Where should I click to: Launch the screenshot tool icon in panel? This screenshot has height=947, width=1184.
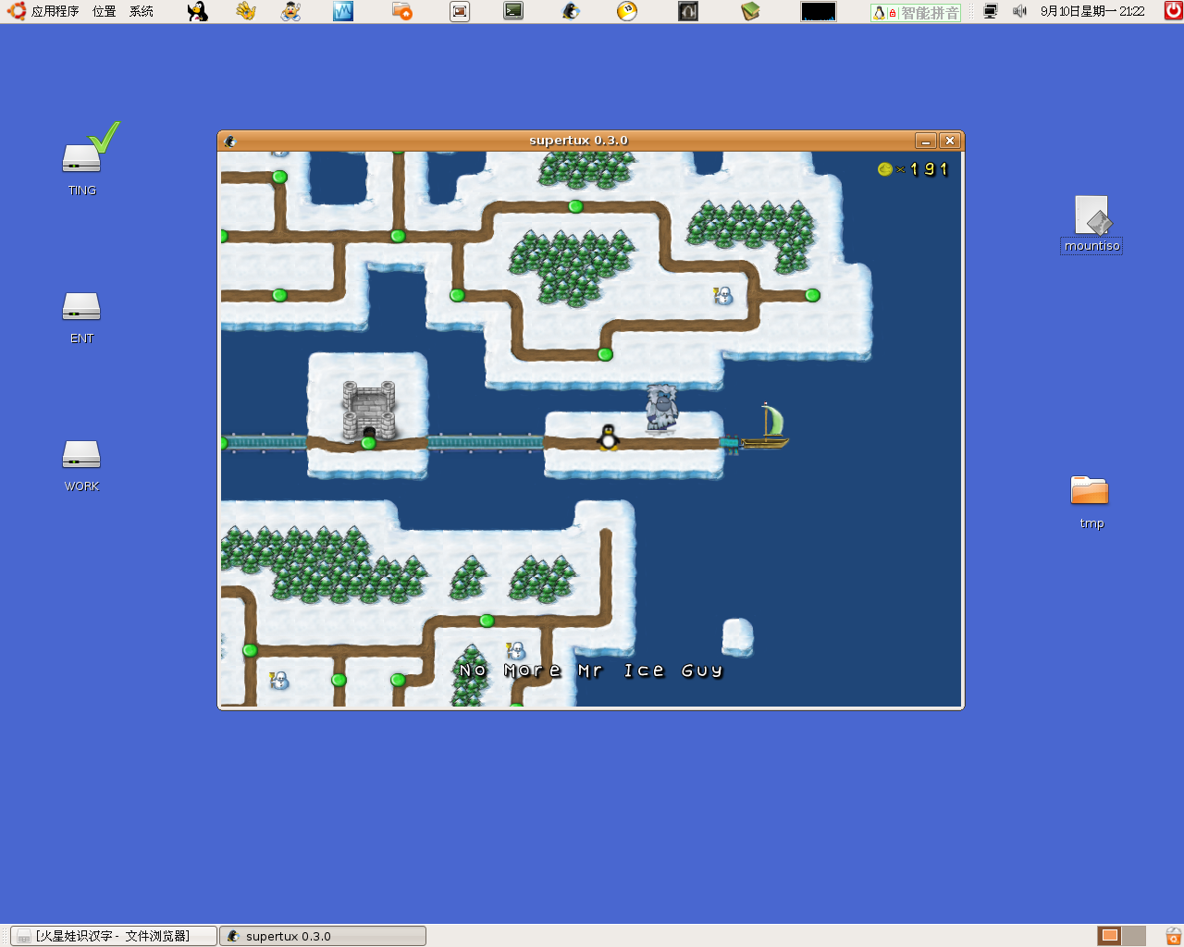[460, 11]
